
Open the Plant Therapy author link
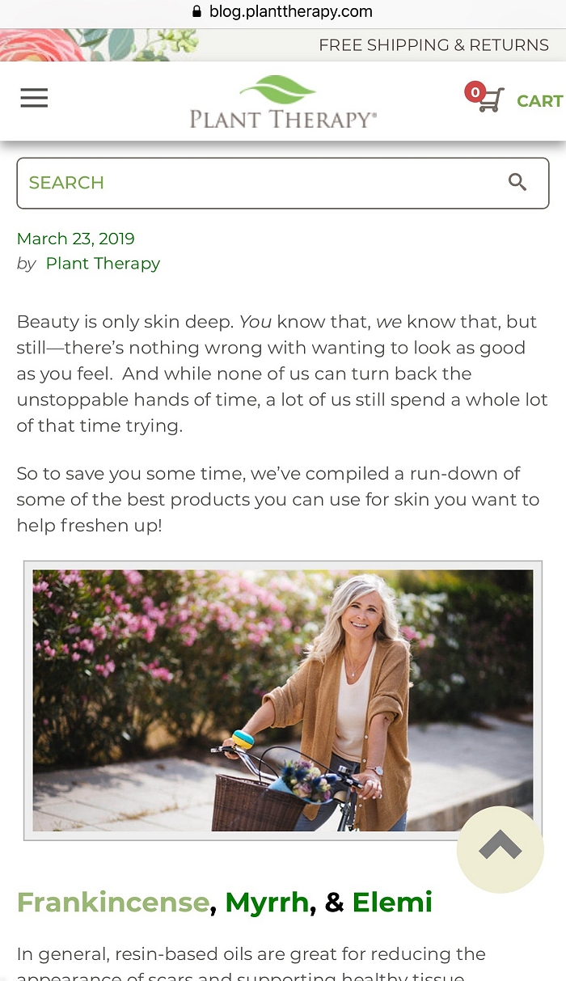103,264
